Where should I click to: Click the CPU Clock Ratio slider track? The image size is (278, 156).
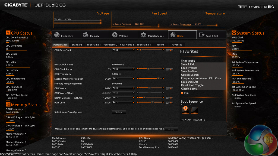[x=151, y=69]
